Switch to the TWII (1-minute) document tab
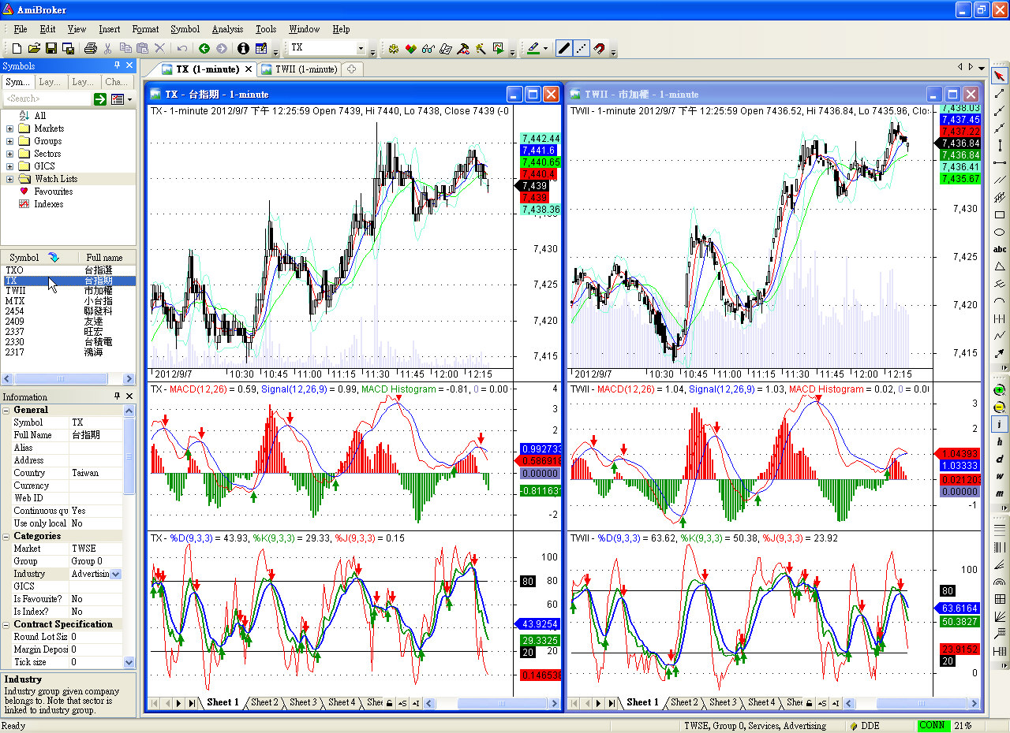 [299, 69]
